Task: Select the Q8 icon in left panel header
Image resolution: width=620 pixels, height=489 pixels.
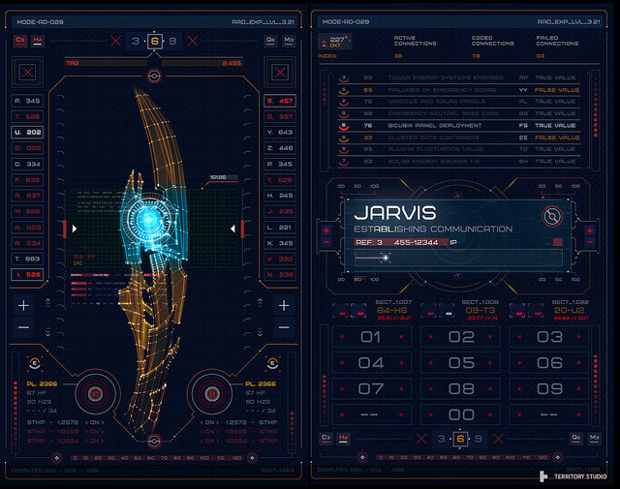Action: pyautogui.click(x=270, y=41)
